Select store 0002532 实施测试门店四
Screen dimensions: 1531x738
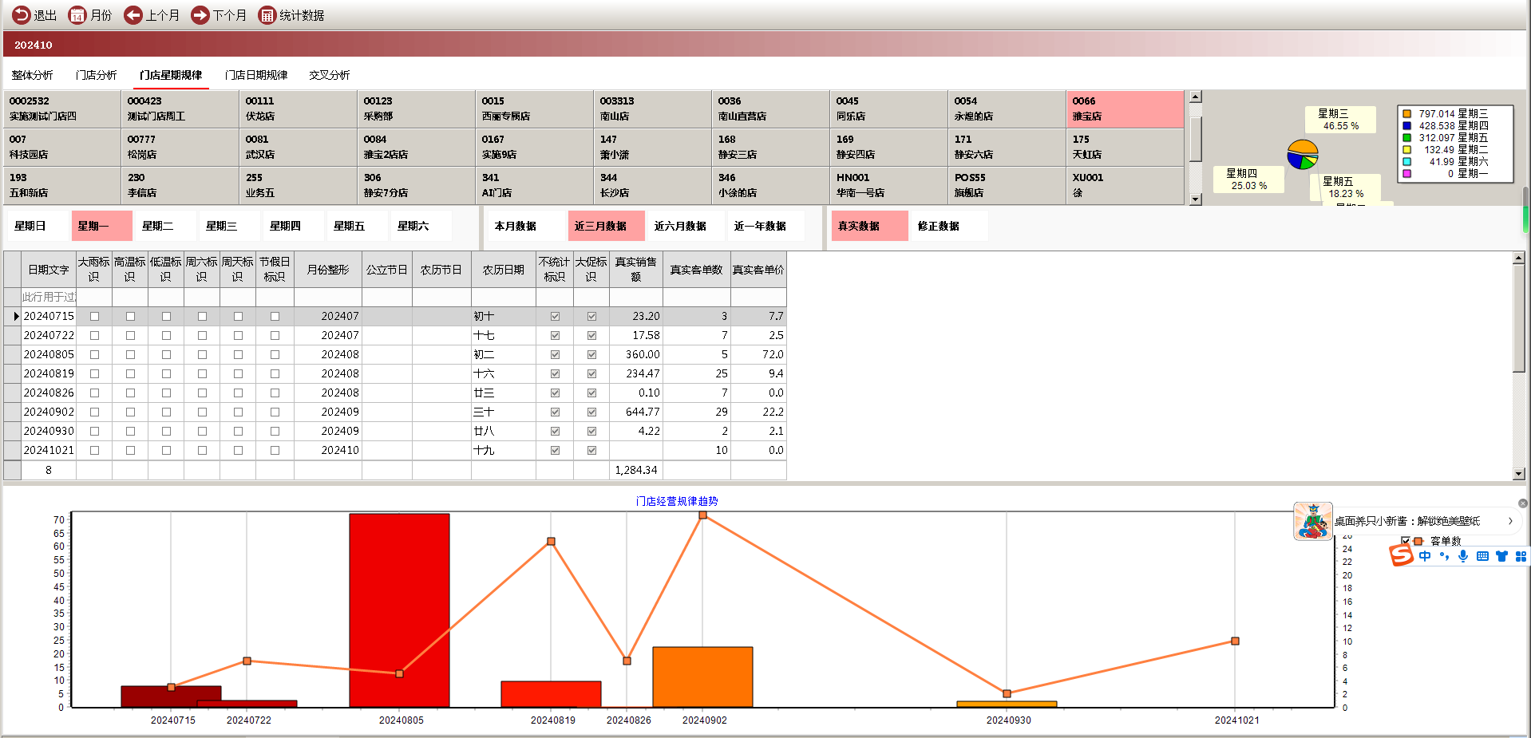[x=62, y=109]
